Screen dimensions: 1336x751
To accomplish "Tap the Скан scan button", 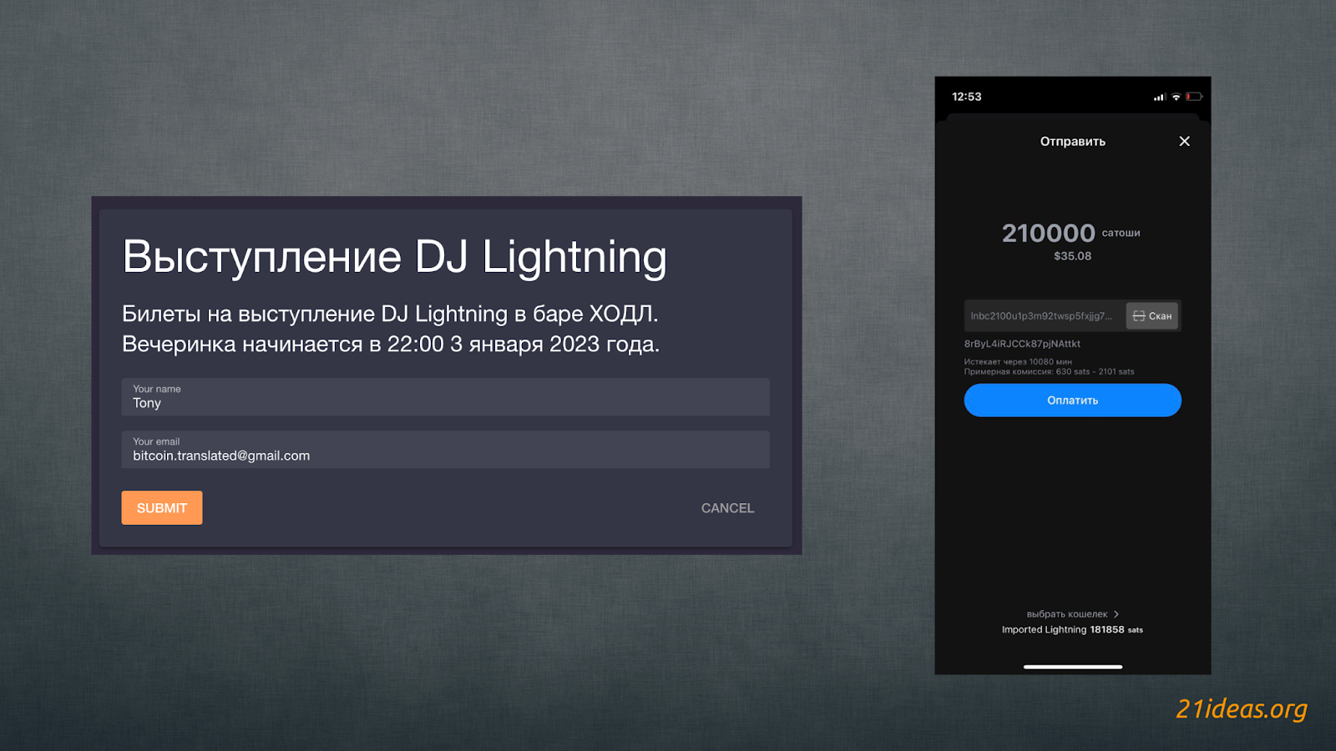I will (x=1152, y=316).
